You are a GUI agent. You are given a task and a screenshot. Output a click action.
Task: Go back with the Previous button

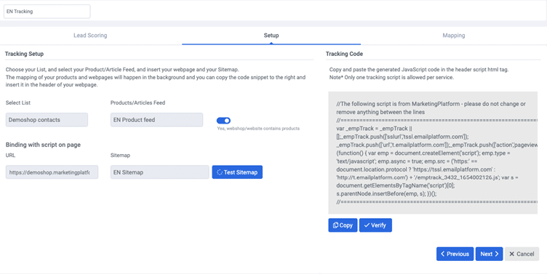point(455,254)
